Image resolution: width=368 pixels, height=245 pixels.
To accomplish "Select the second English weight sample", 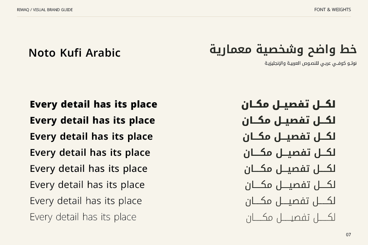I will 92,121.
